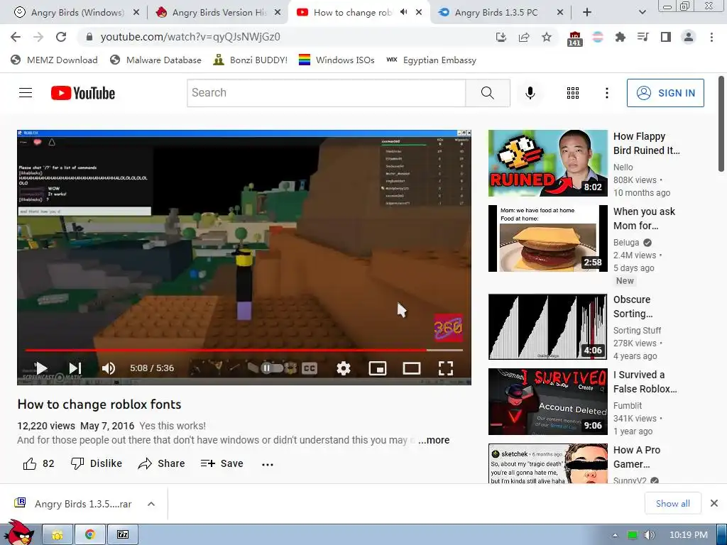
Task: Expand description with ...more
Action: [434, 440]
